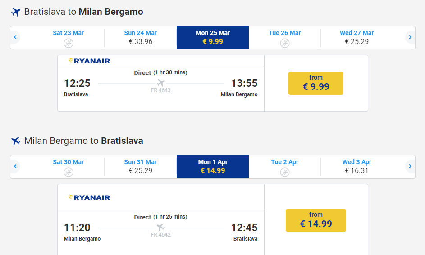Click the no-flight icon under Tue 26 Mar
Viewport: 425px width, 255px height.
(285, 43)
